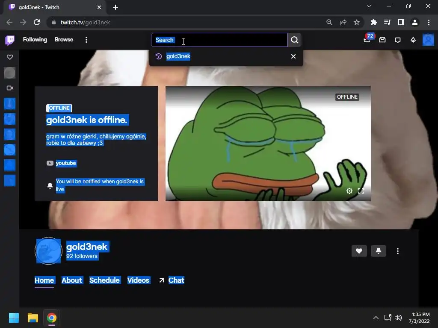The image size is (438, 328).
Task: Bookmark this page with the star icon
Action: tap(357, 22)
